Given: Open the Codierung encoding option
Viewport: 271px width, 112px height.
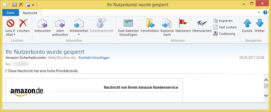Looking at the screenshot, I should [224, 34].
